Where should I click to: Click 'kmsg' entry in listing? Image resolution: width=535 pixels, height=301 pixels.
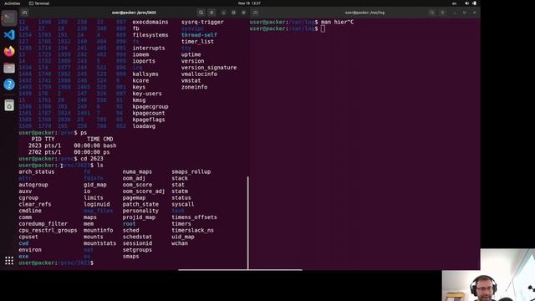tap(139, 100)
